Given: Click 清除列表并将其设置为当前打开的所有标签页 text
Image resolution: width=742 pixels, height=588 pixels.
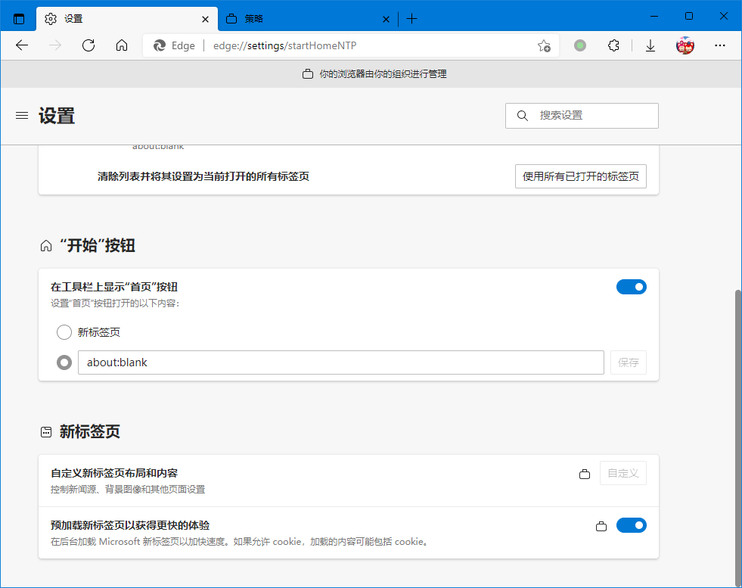Looking at the screenshot, I should point(203,176).
